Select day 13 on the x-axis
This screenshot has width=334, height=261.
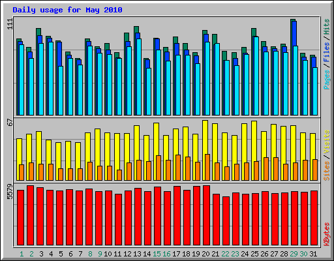coord(137,254)
